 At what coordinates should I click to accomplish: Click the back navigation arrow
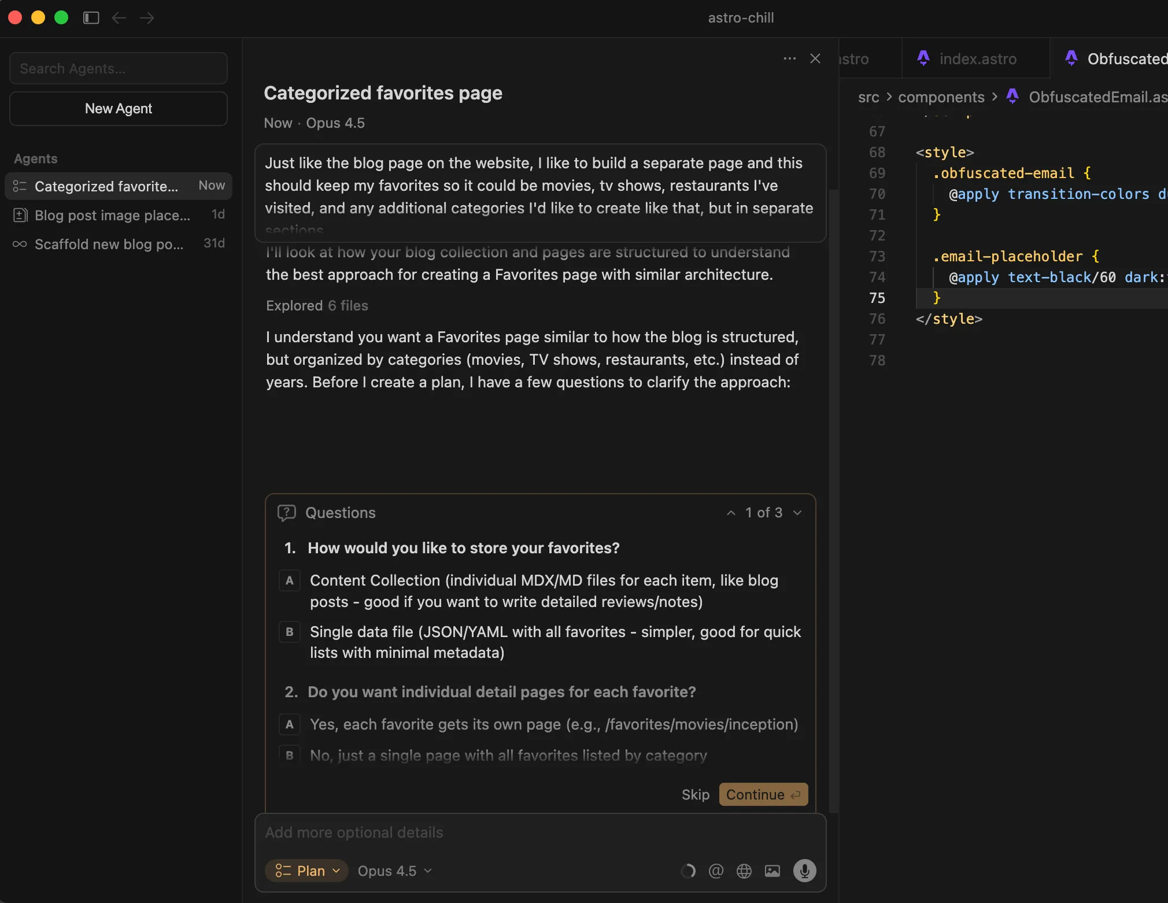click(119, 18)
